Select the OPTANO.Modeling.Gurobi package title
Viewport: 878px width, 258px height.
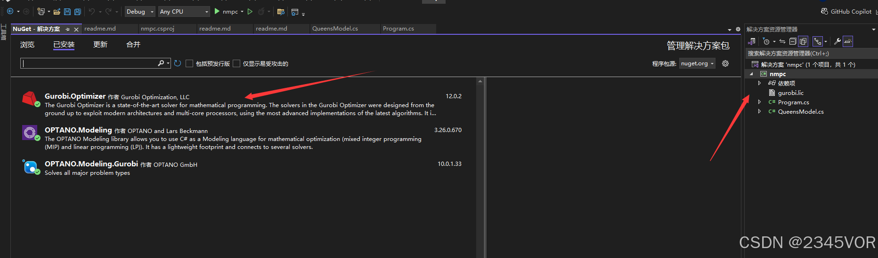[x=91, y=164]
